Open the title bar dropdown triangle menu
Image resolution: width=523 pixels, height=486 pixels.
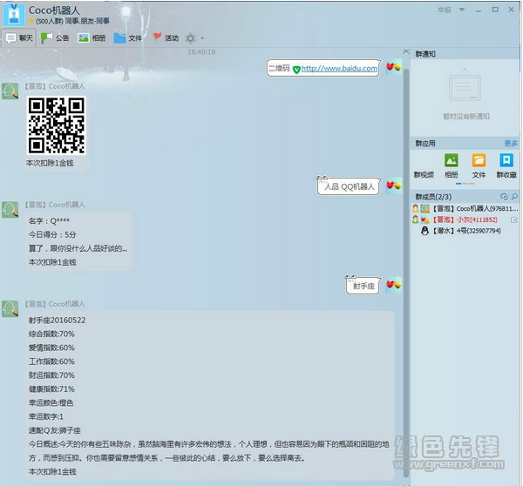pos(462,10)
